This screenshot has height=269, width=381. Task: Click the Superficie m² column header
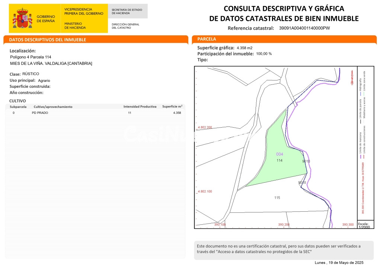coord(172,107)
